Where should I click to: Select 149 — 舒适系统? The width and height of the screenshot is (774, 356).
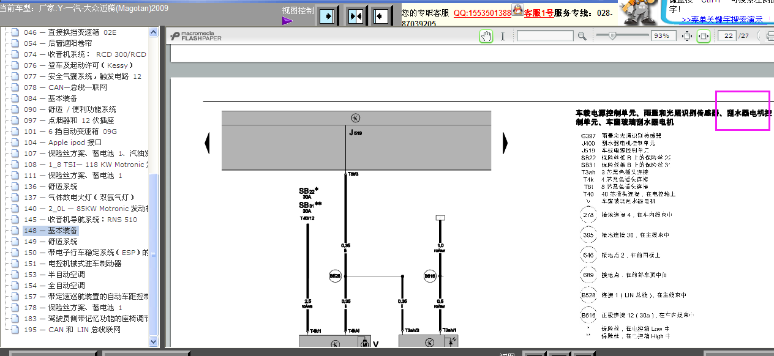pyautogui.click(x=51, y=242)
